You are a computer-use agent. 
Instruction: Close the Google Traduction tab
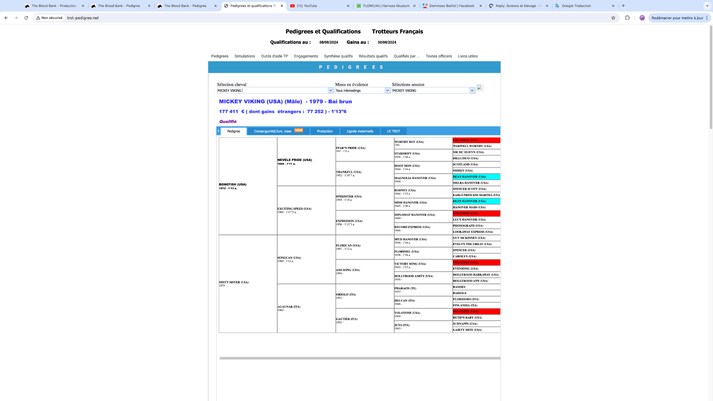613,6
